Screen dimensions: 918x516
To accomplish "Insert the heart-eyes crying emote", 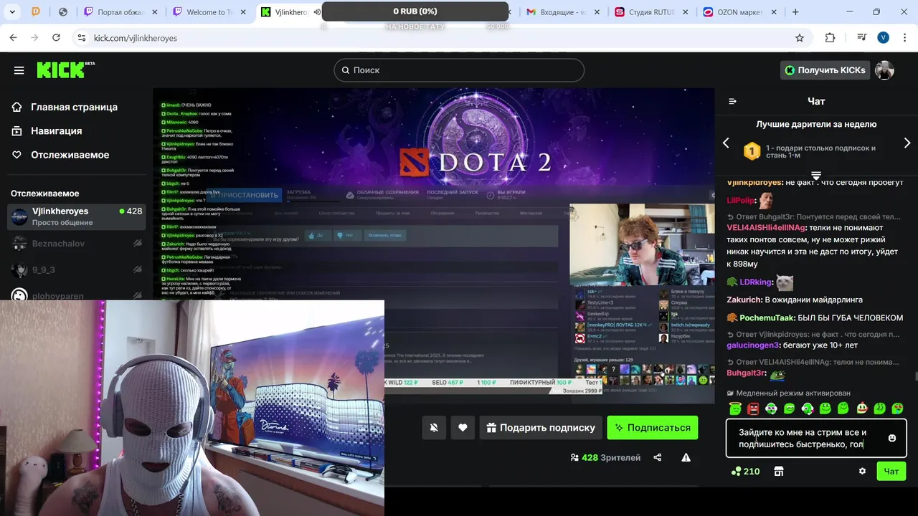I will pos(897,408).
